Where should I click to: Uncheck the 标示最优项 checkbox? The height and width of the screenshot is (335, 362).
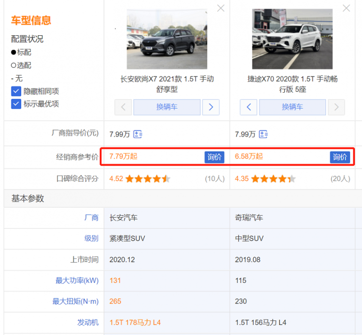[16, 104]
